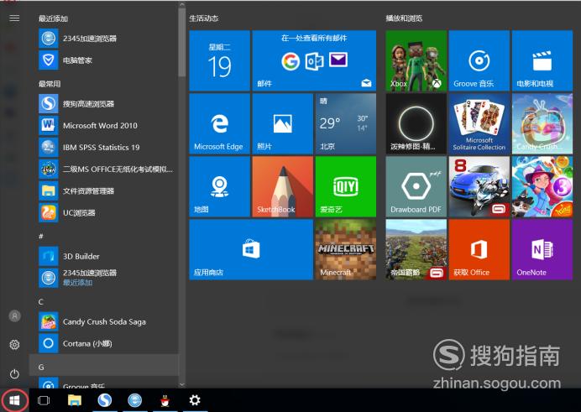The height and width of the screenshot is (412, 581).
Task: Click the C letter group header
Action: 41,302
